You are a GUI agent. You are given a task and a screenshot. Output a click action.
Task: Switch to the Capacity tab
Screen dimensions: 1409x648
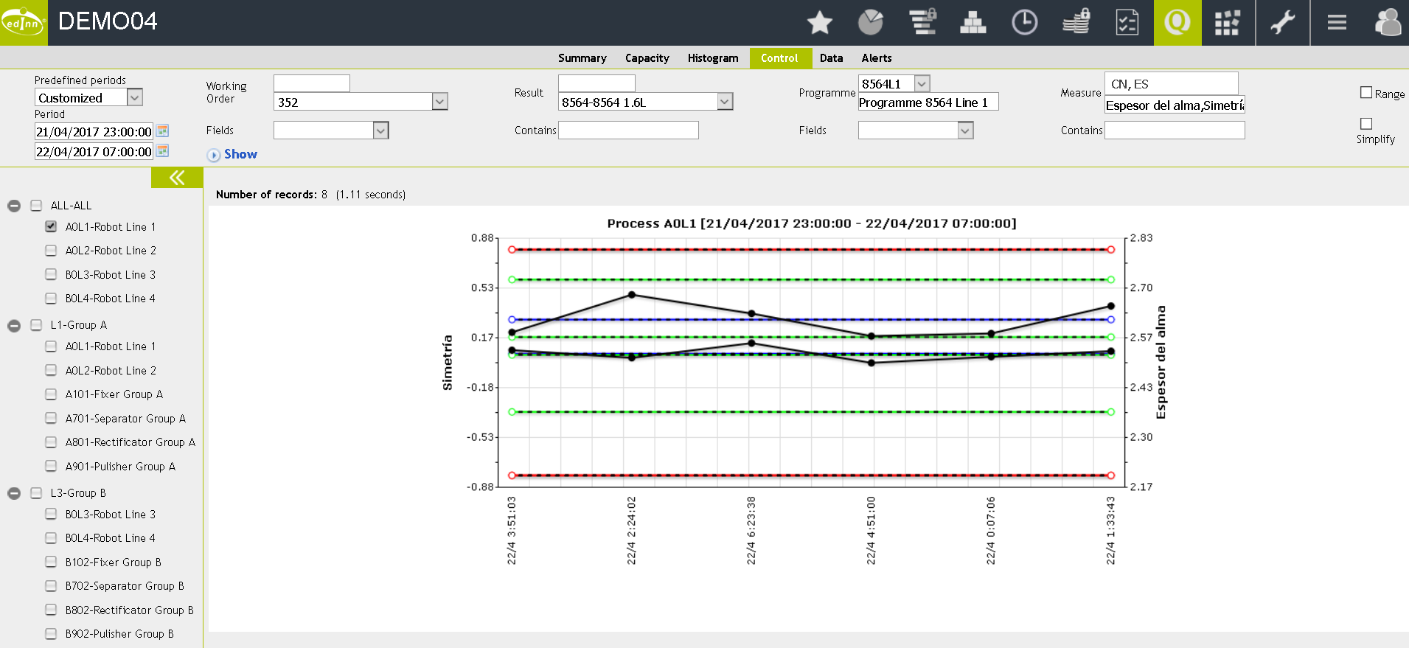(x=647, y=58)
